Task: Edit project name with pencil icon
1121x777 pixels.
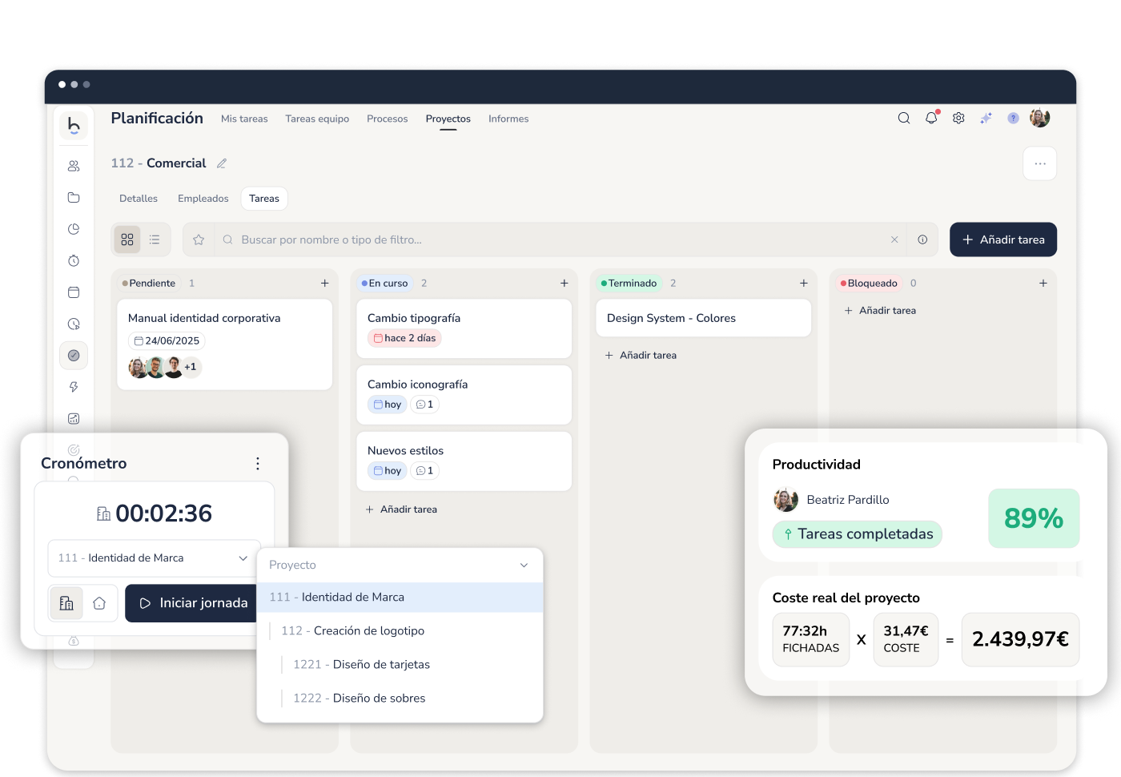Action: tap(222, 163)
